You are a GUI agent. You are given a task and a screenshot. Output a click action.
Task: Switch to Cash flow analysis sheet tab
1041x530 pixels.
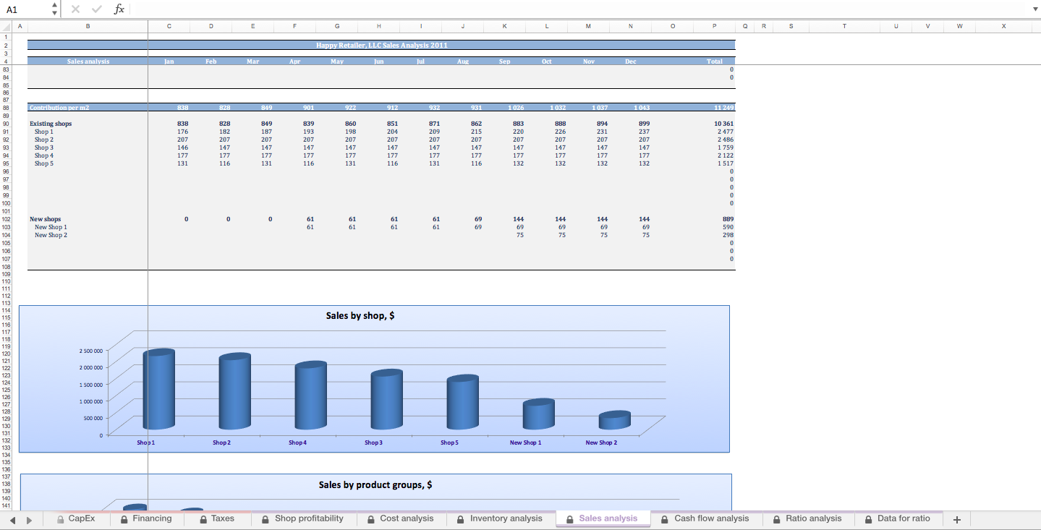(x=705, y=518)
